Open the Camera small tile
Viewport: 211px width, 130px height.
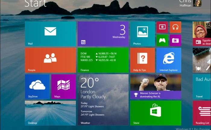pyautogui.click(x=175, y=40)
